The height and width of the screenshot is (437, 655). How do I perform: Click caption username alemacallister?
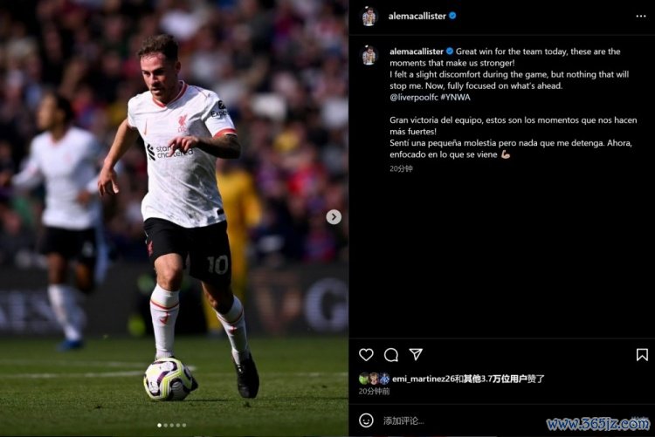click(416, 51)
